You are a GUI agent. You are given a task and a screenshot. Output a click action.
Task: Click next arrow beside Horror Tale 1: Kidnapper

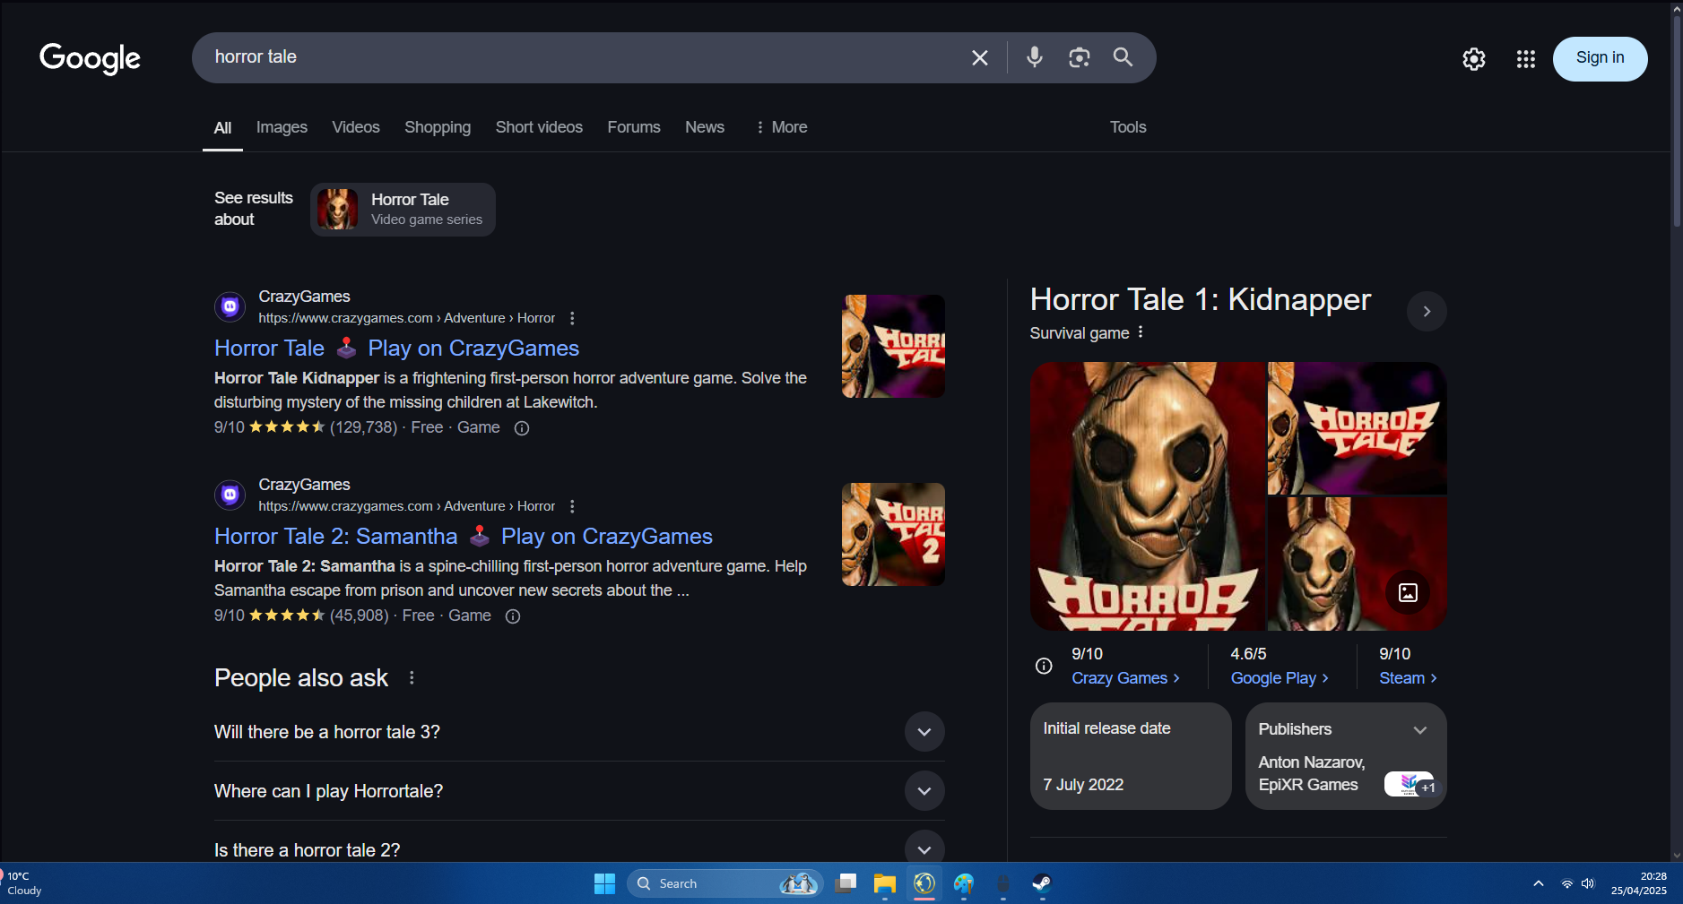click(x=1427, y=312)
